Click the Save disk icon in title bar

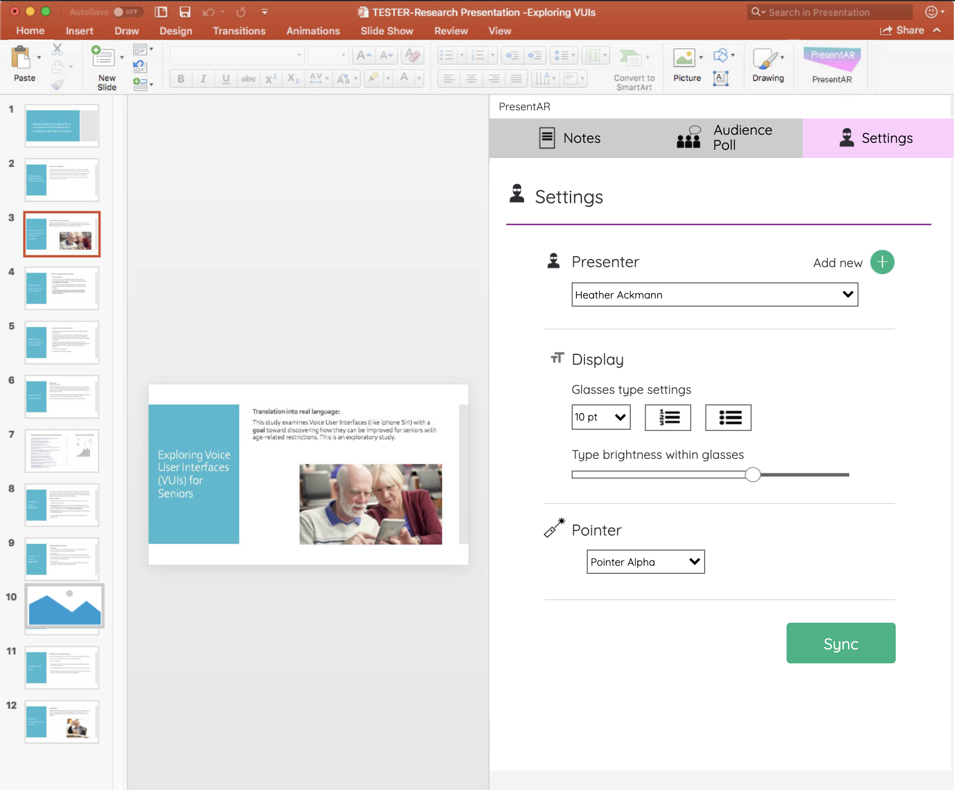tap(185, 12)
